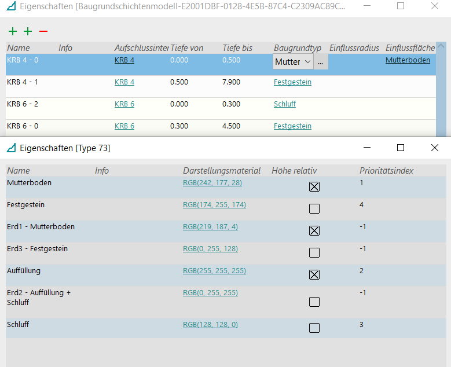Click scrollbar up arrow in the upper table

pos(441,47)
